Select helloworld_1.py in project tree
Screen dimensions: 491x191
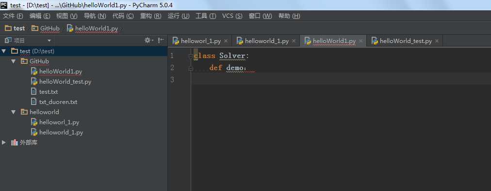tap(61, 132)
